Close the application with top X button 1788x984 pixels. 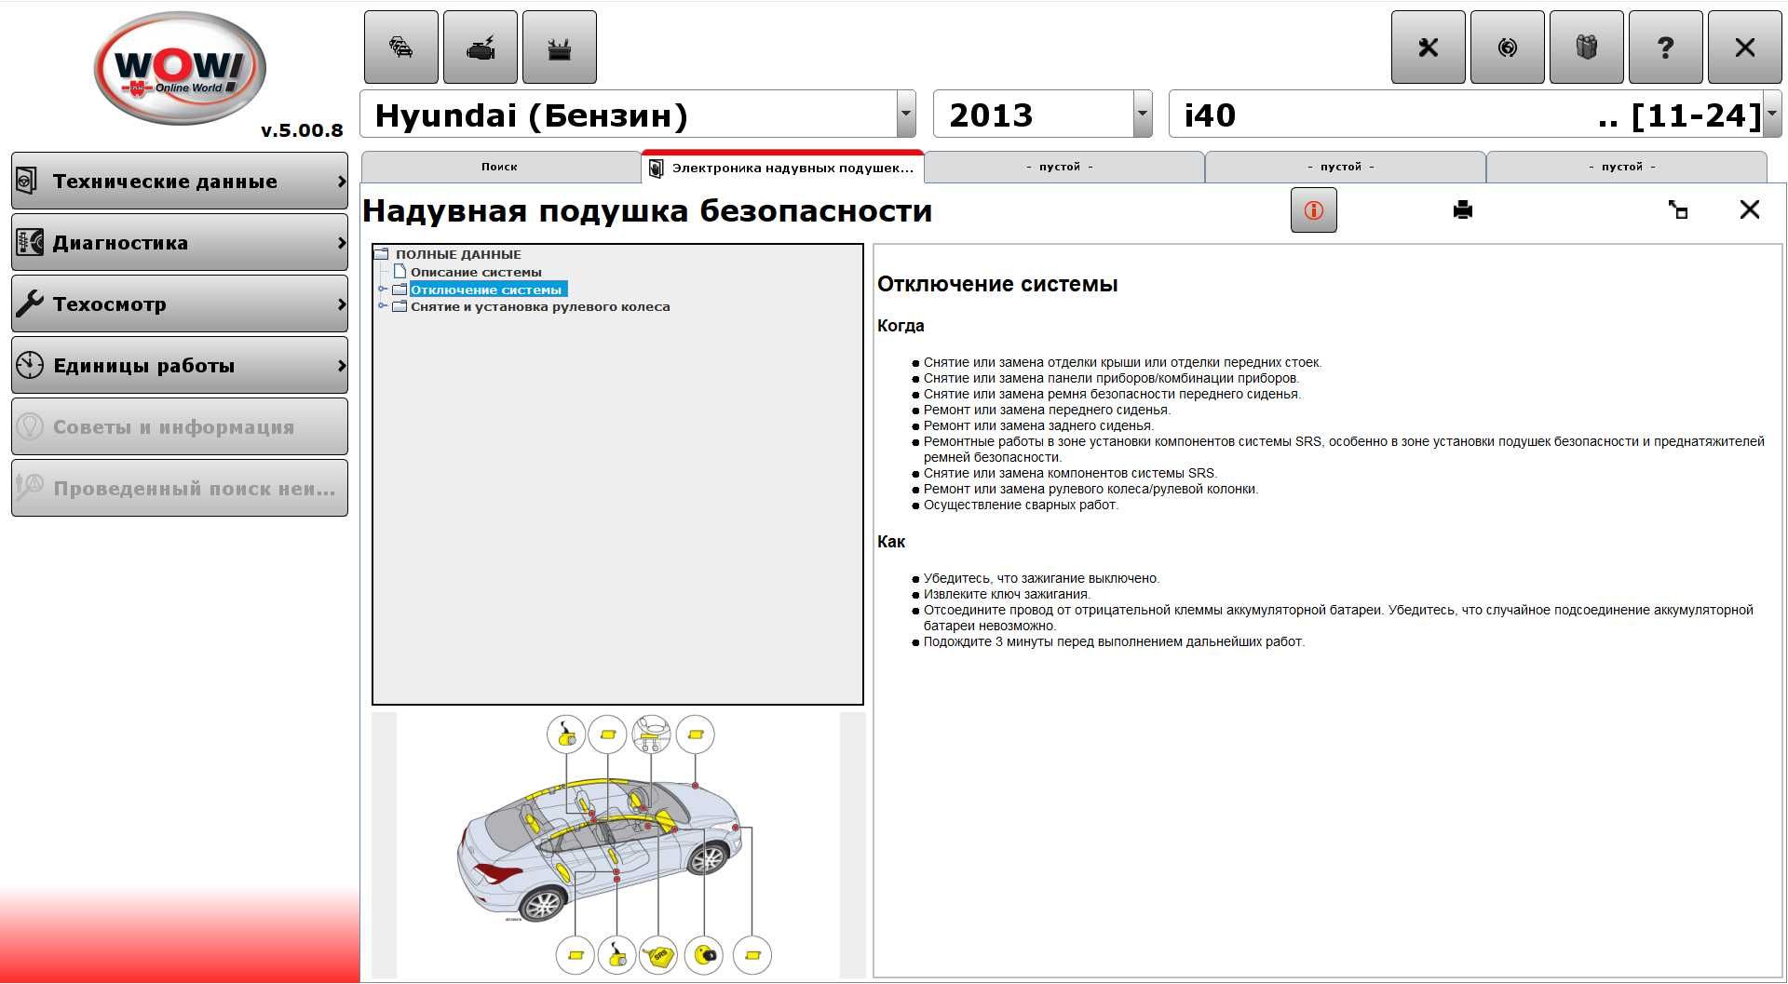click(x=1745, y=47)
